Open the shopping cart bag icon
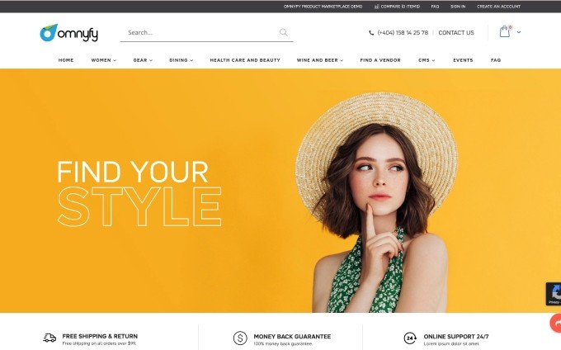This screenshot has width=561, height=350. point(505,31)
